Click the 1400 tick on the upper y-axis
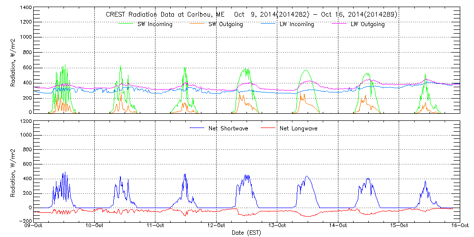The height and width of the screenshot is (237, 474). [26, 9]
